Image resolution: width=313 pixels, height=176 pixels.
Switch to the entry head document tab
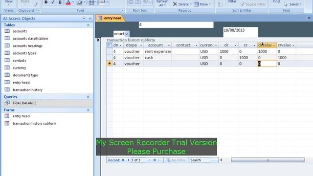tap(110, 18)
